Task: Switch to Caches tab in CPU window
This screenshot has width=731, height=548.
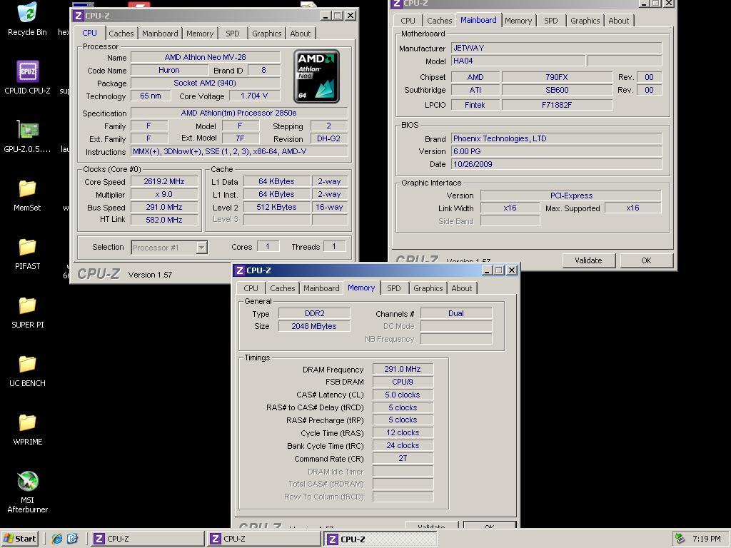Action: (x=121, y=34)
